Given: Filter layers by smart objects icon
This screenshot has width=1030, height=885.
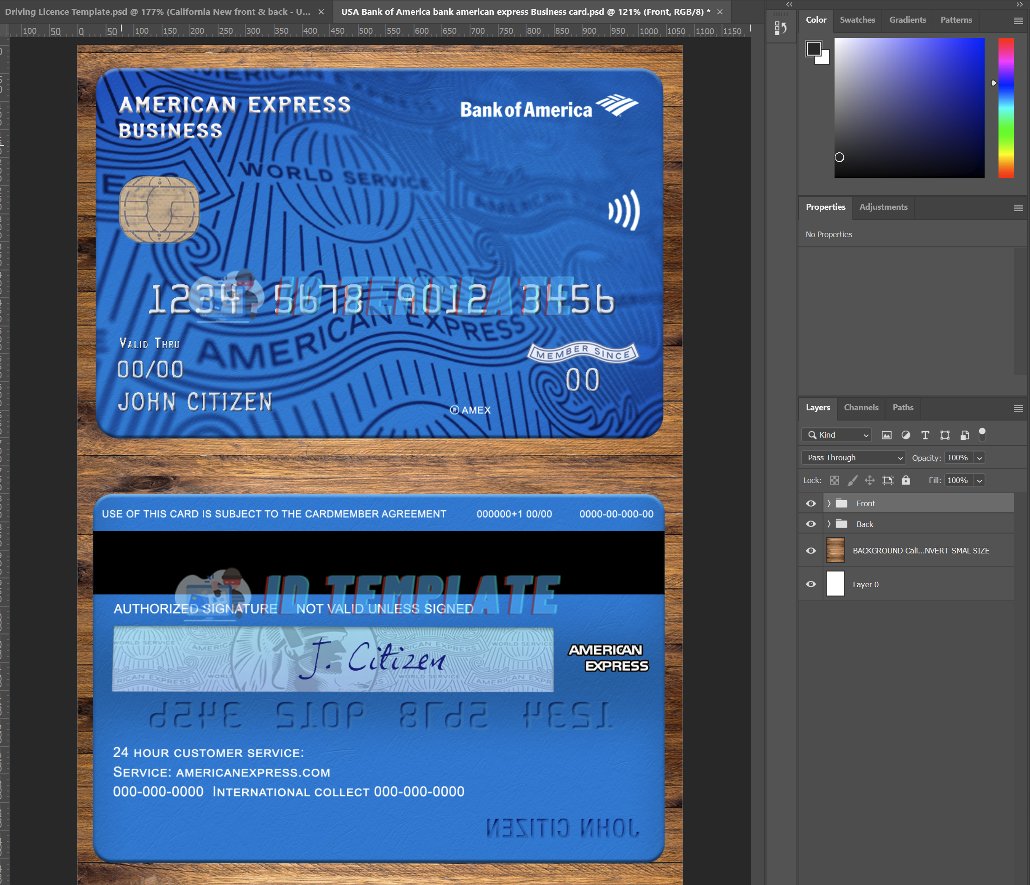Looking at the screenshot, I should pyautogui.click(x=964, y=435).
